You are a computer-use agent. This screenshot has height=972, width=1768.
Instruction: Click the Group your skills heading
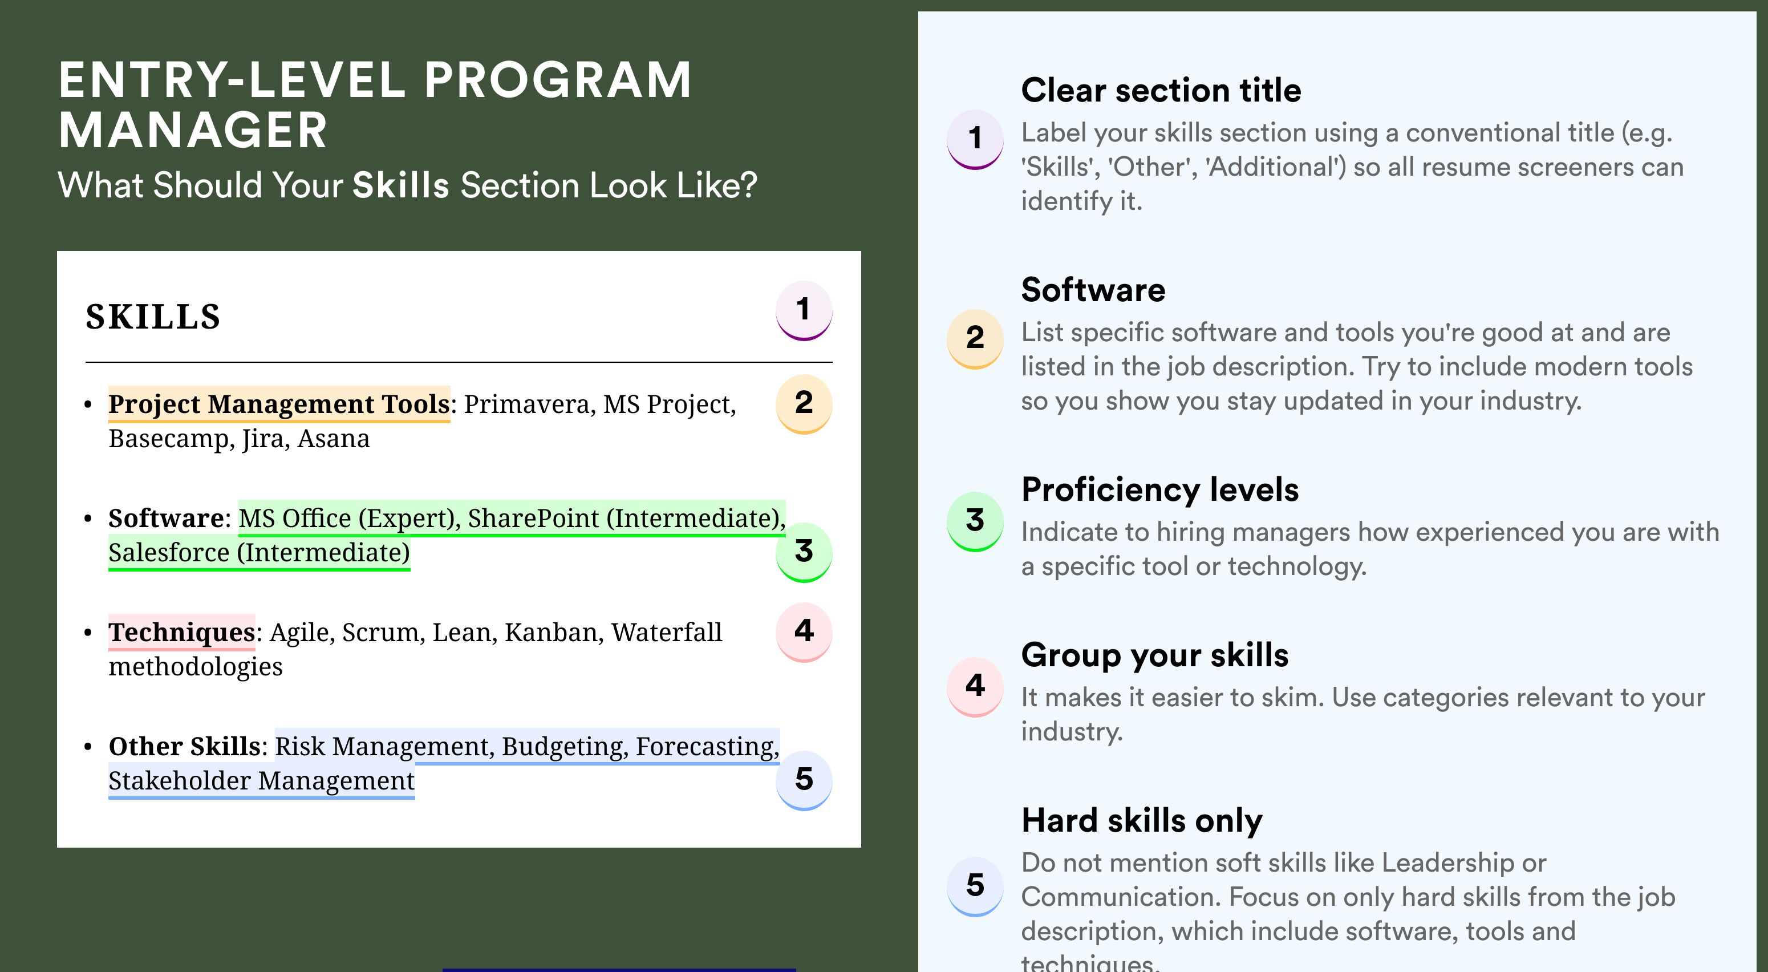(x=1155, y=655)
